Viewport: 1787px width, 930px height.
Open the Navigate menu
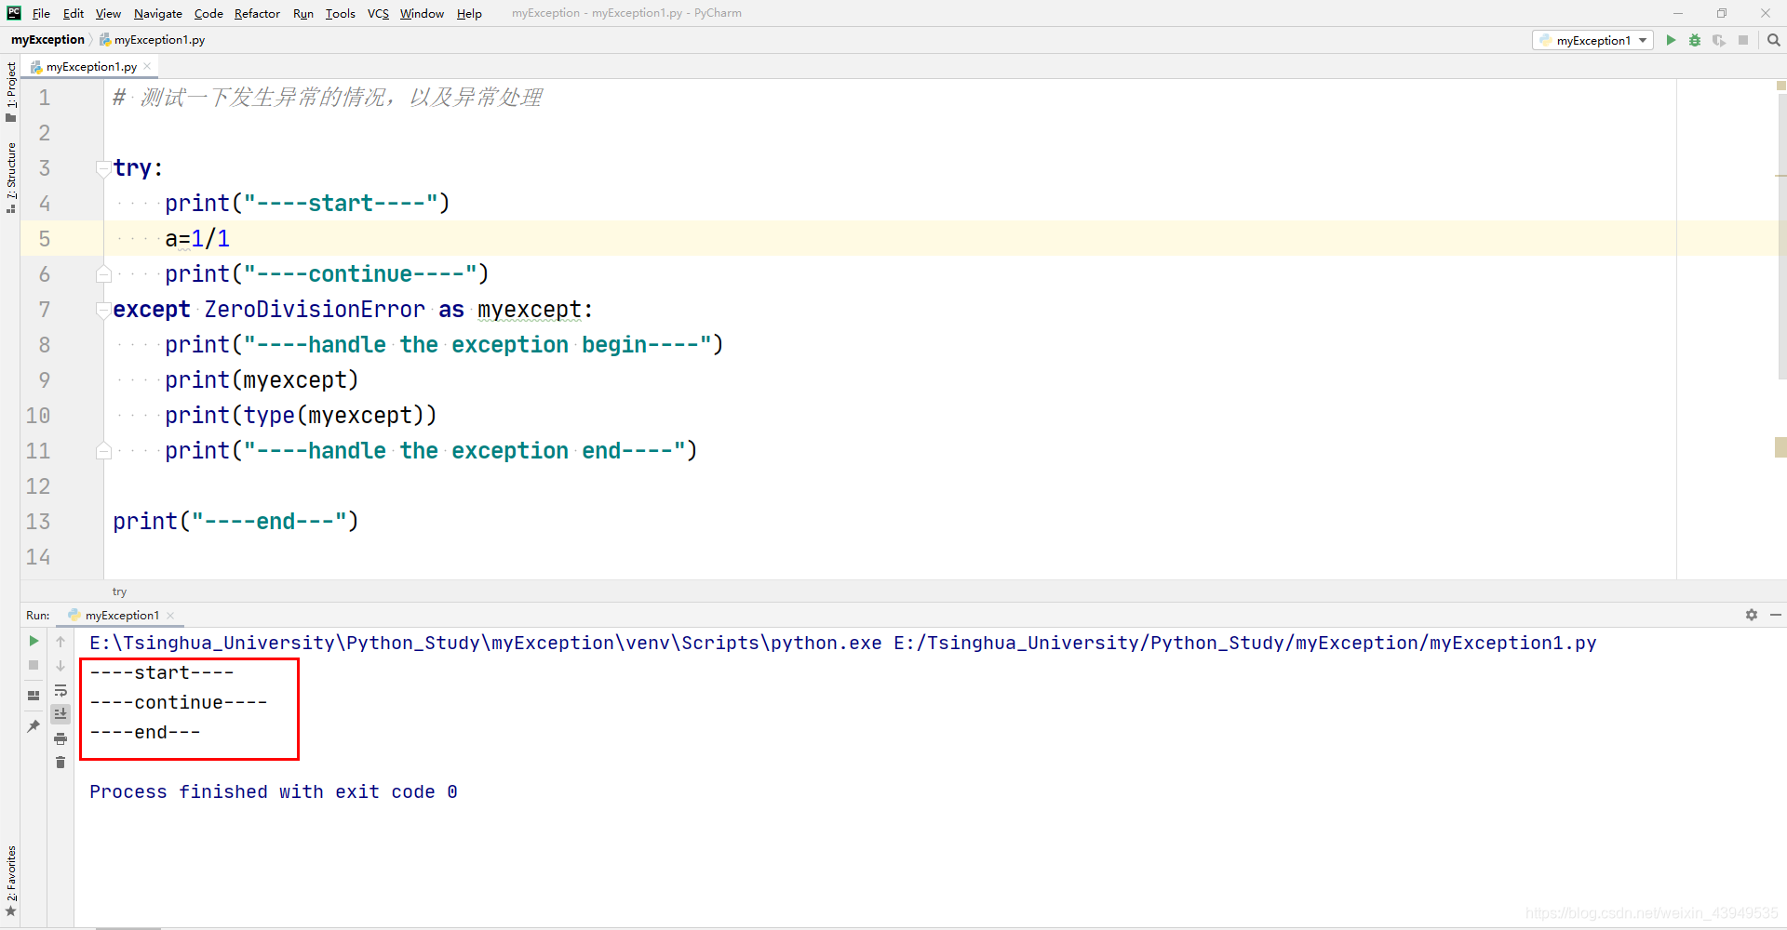[158, 13]
